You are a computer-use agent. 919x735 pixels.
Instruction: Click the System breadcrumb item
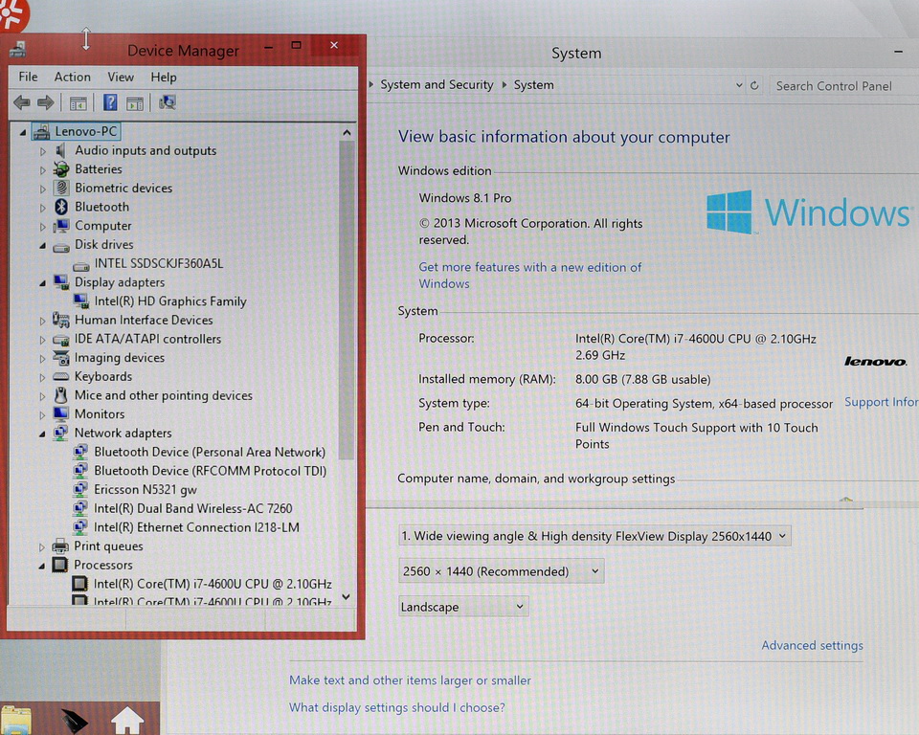tap(533, 85)
